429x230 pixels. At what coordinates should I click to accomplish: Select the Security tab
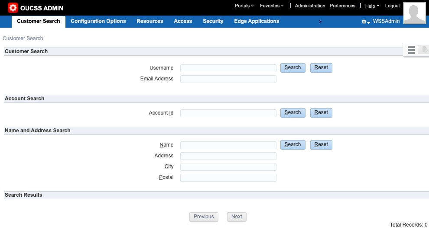click(213, 21)
